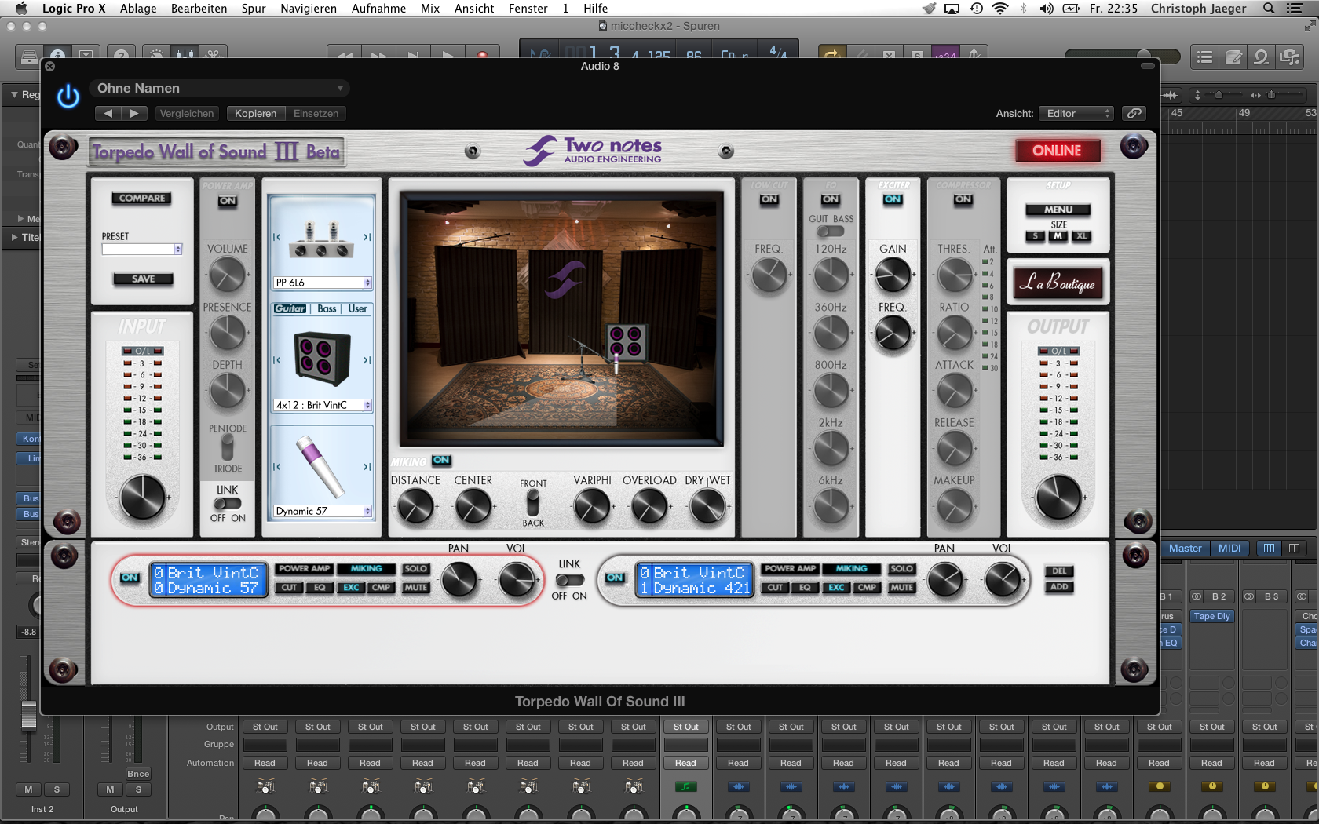Select previous microphone arrow

point(276,467)
